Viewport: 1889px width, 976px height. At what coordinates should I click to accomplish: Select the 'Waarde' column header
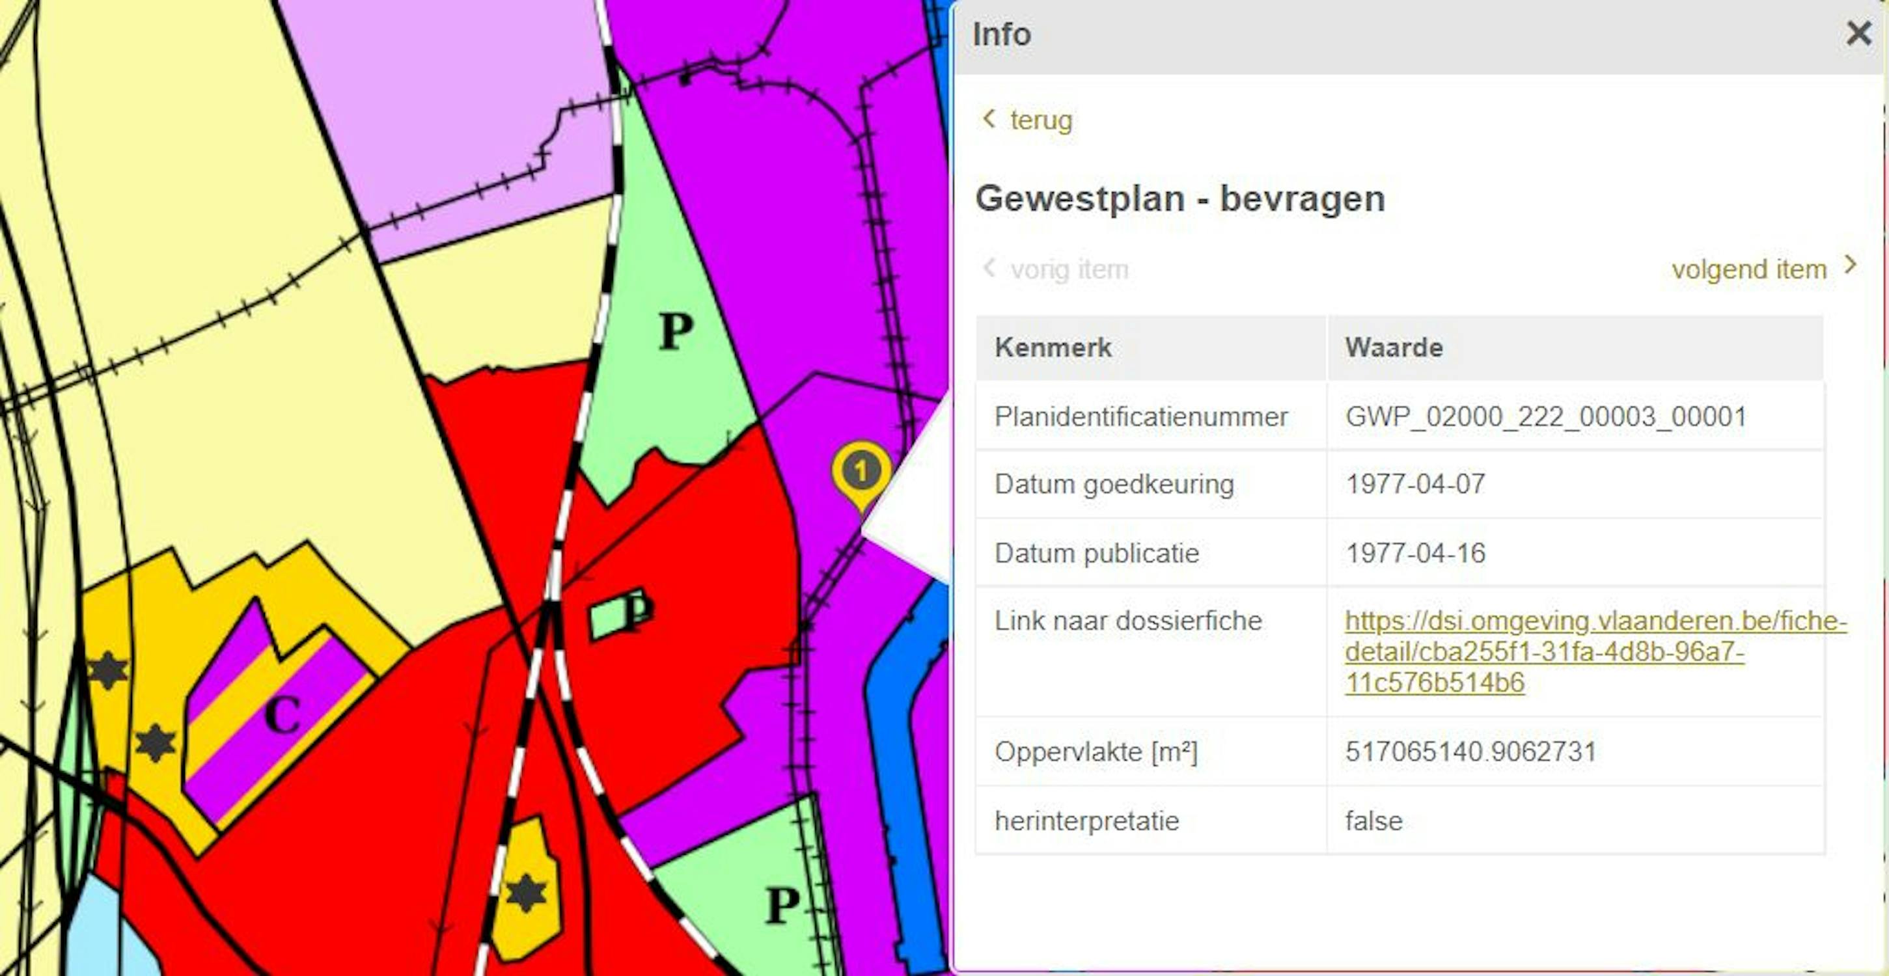tap(1393, 347)
